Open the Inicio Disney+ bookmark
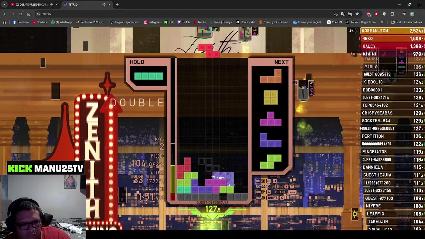The height and width of the screenshot is (239, 425). (x=221, y=22)
